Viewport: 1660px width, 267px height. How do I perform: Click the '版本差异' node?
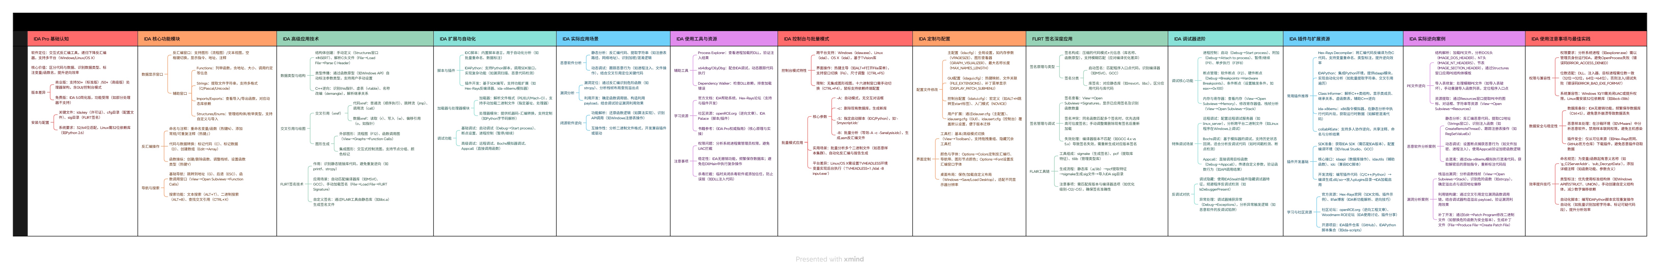point(38,92)
